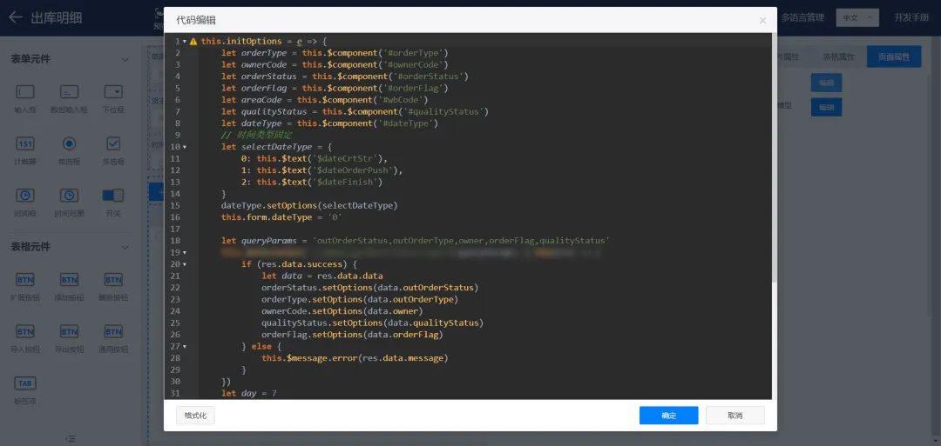Open the 表格属性 tab
941x446 pixels.
[x=839, y=57]
